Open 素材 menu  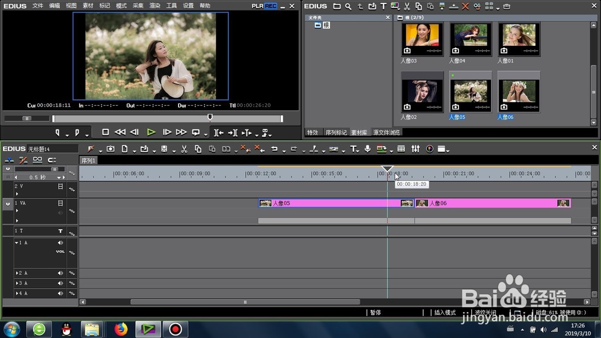(x=88, y=6)
